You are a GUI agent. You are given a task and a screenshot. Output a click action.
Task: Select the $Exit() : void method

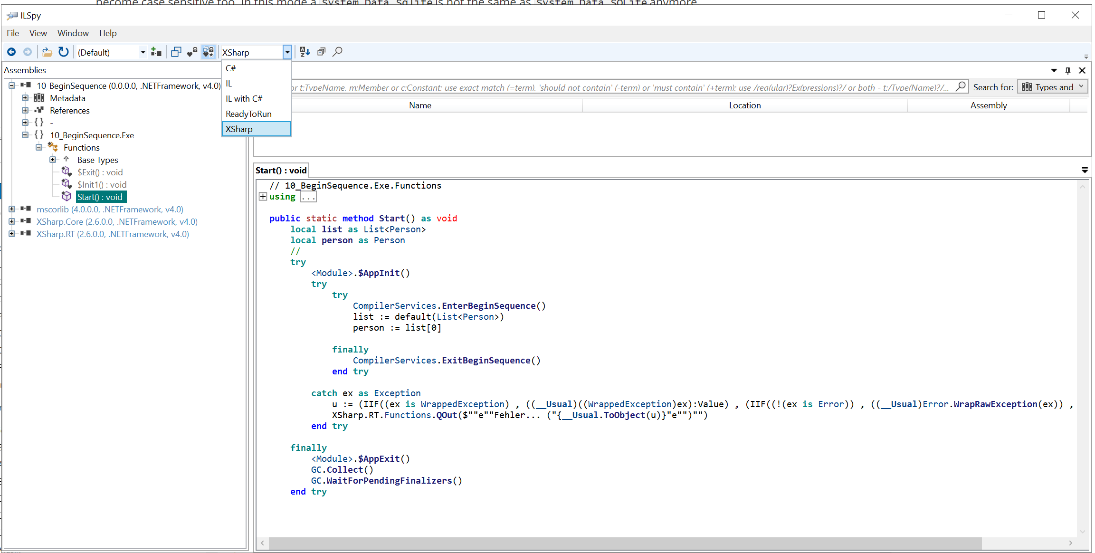pos(100,172)
